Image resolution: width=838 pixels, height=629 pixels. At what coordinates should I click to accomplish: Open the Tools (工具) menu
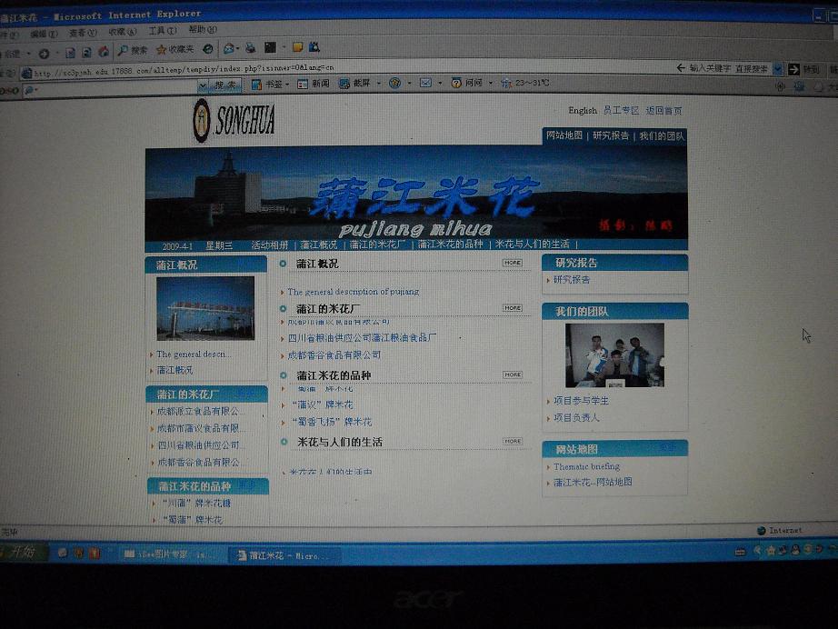coord(162,31)
